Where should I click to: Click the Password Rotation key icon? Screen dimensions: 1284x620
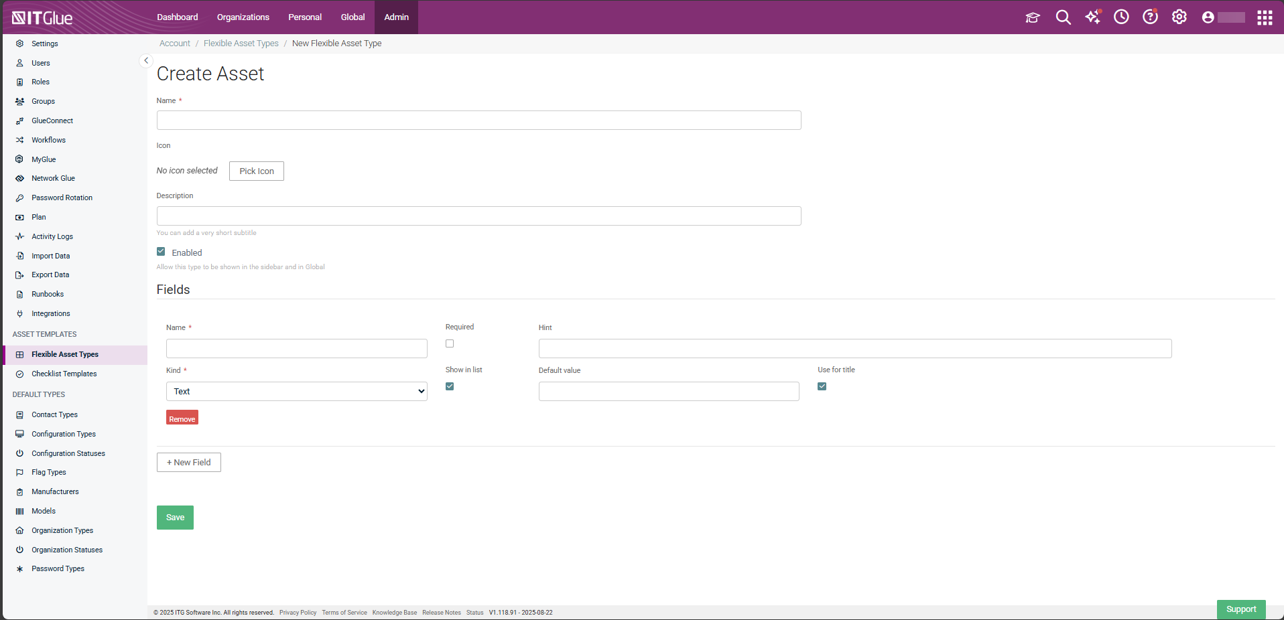tap(19, 198)
